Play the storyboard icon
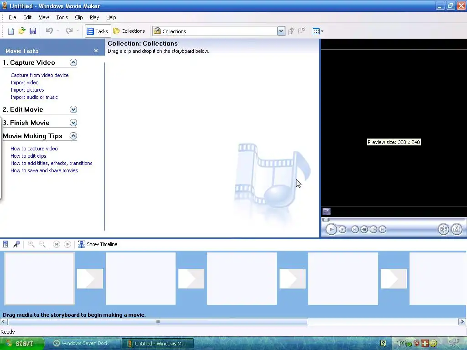This screenshot has width=467, height=350. coord(67,244)
